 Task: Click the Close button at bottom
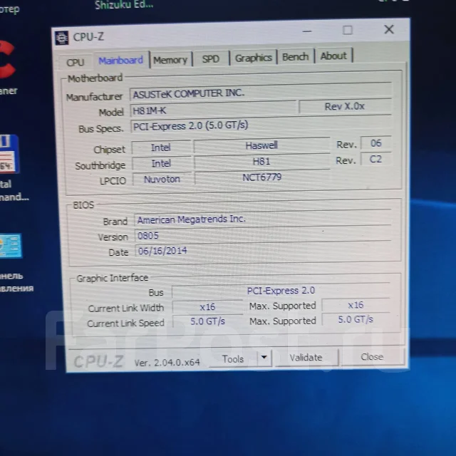(372, 356)
